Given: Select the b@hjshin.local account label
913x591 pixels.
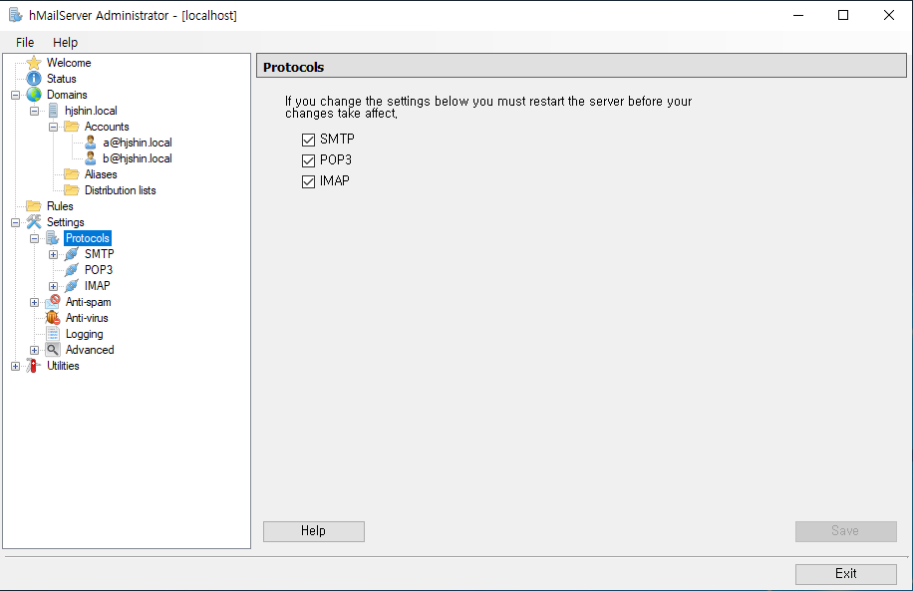Looking at the screenshot, I should point(138,157).
